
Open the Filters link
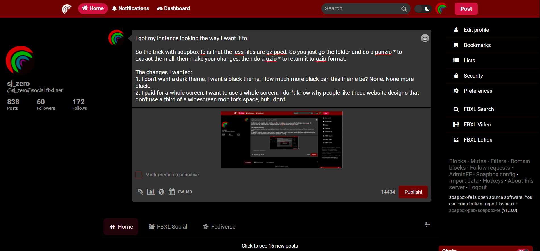coord(498,161)
